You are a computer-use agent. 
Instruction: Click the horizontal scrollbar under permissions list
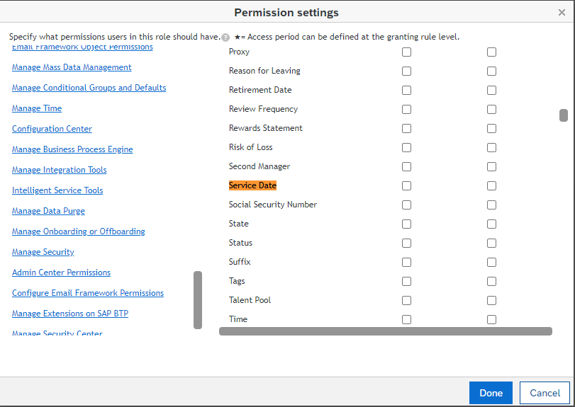tap(386, 331)
